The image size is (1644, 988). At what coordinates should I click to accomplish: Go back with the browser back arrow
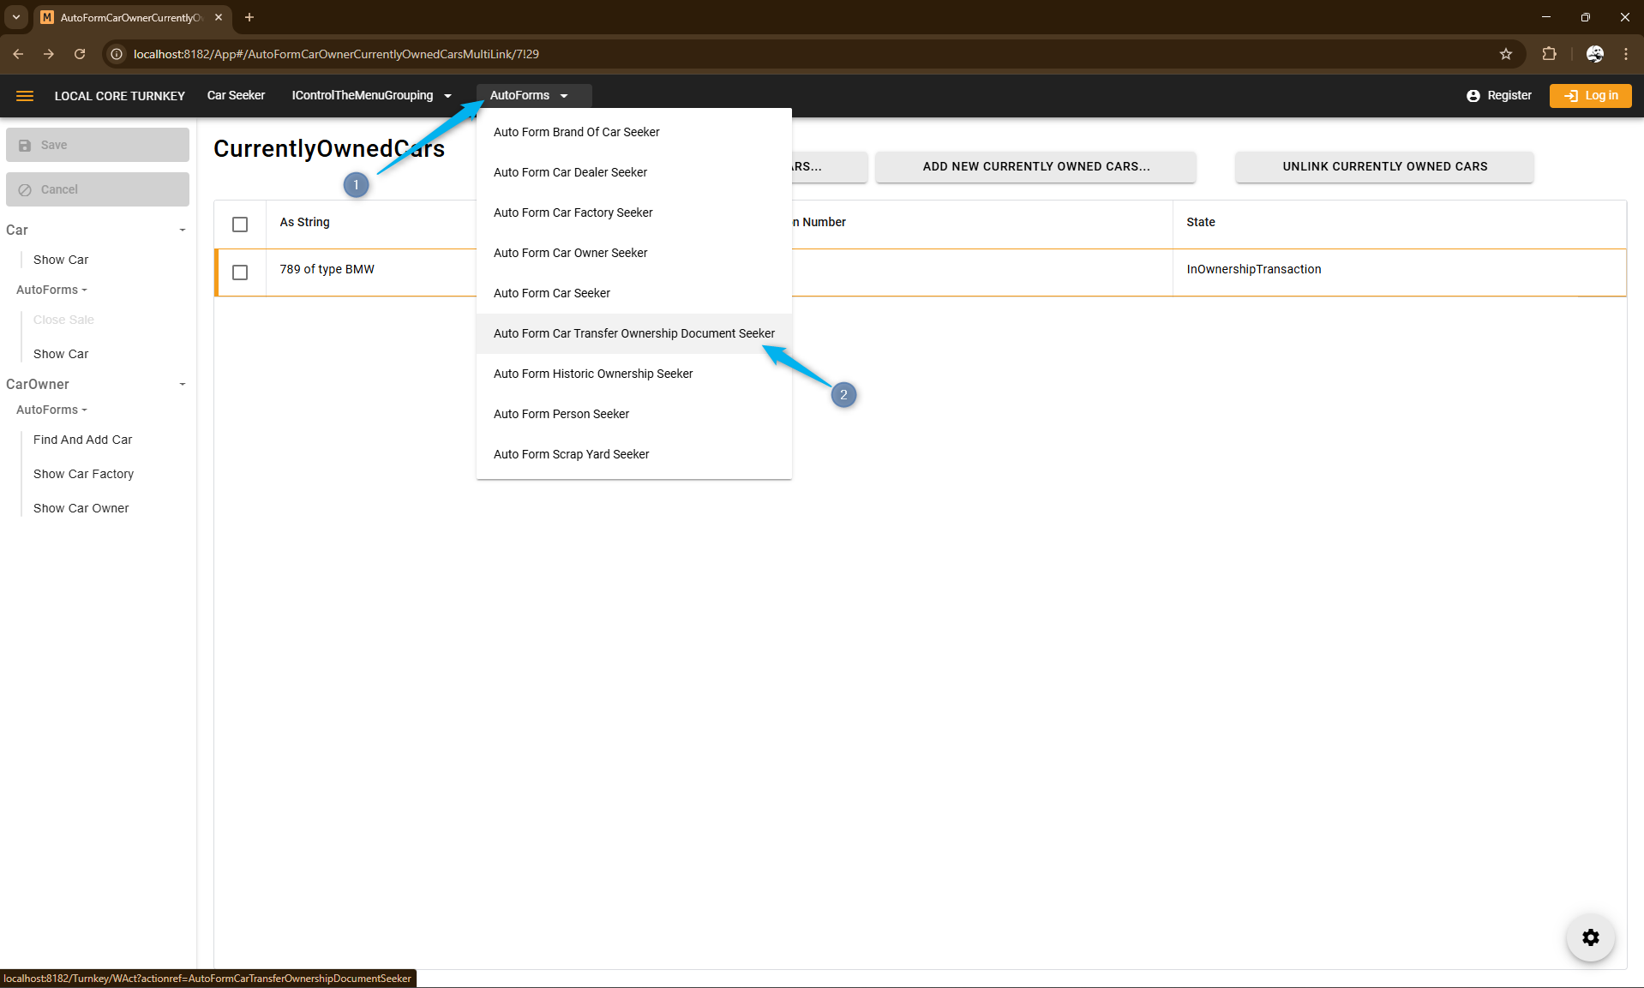(18, 54)
